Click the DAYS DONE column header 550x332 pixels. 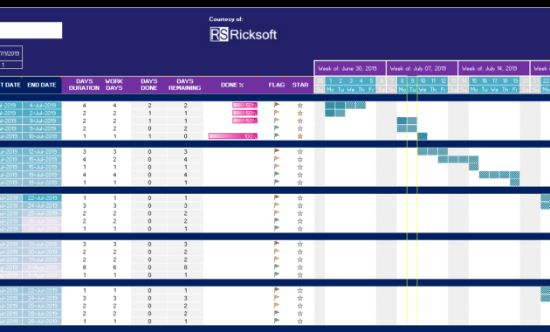pyautogui.click(x=149, y=85)
